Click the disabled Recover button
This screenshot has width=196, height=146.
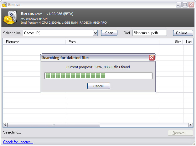coord(180,133)
